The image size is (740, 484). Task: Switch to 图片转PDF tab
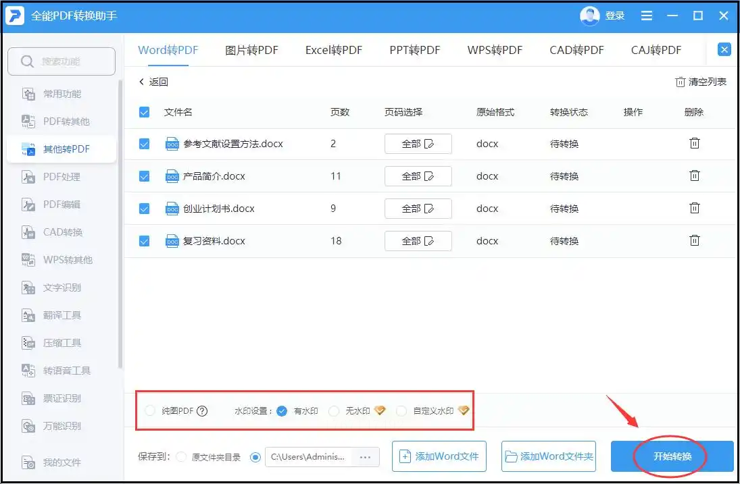click(x=251, y=50)
